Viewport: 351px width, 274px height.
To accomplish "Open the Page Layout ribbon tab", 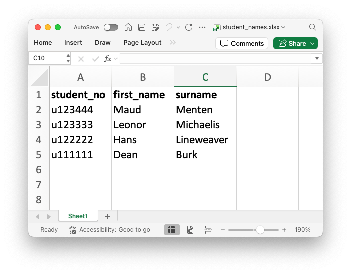I will pyautogui.click(x=142, y=43).
